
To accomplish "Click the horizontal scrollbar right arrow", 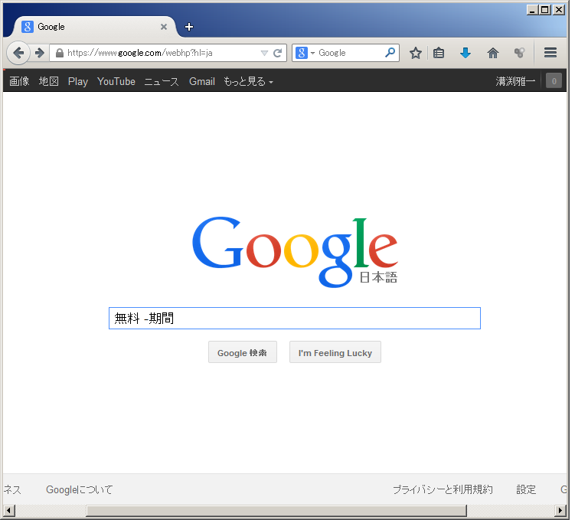I will coord(560,511).
